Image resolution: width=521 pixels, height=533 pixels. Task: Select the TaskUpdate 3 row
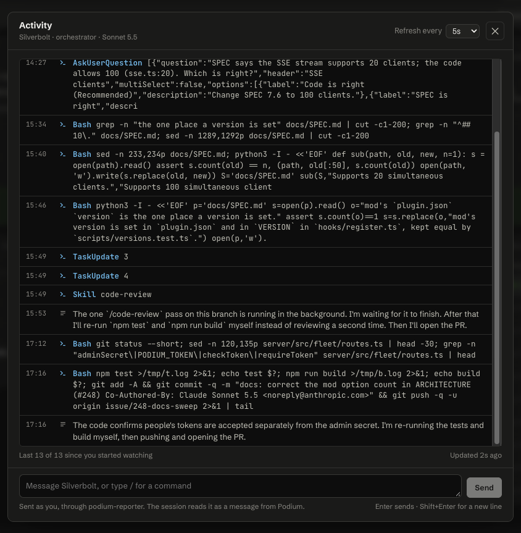(256, 257)
